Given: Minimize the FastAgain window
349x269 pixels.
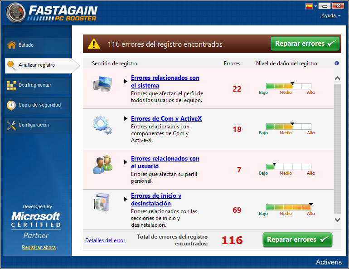Looking at the screenshot, I should 325,6.
